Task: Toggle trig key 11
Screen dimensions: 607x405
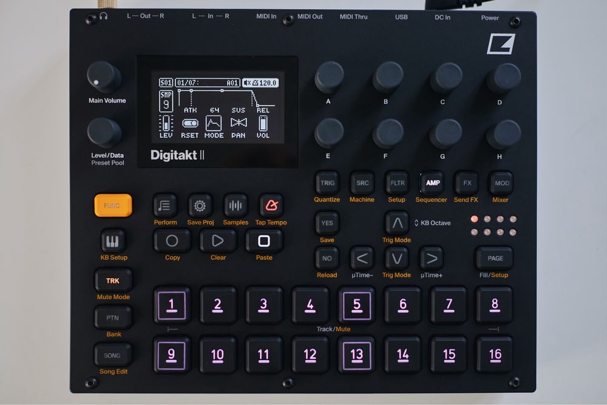Action: point(263,355)
